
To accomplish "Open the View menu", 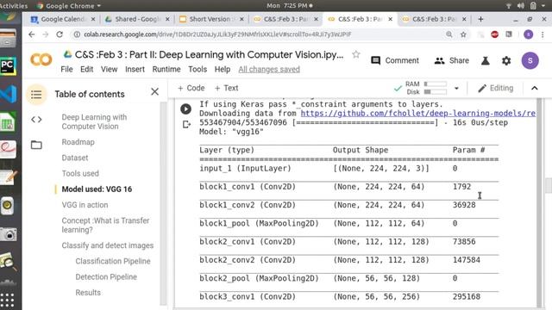I will pyautogui.click(x=110, y=69).
